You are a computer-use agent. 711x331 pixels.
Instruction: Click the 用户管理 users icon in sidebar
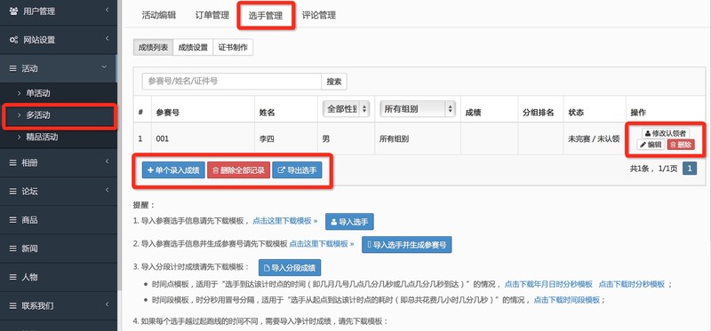(x=13, y=11)
